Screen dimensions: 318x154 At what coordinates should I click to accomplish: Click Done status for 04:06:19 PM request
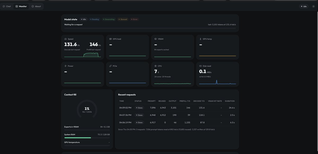(139, 123)
